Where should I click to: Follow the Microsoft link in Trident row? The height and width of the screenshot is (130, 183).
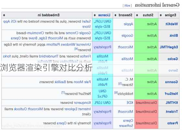pos(125,112)
